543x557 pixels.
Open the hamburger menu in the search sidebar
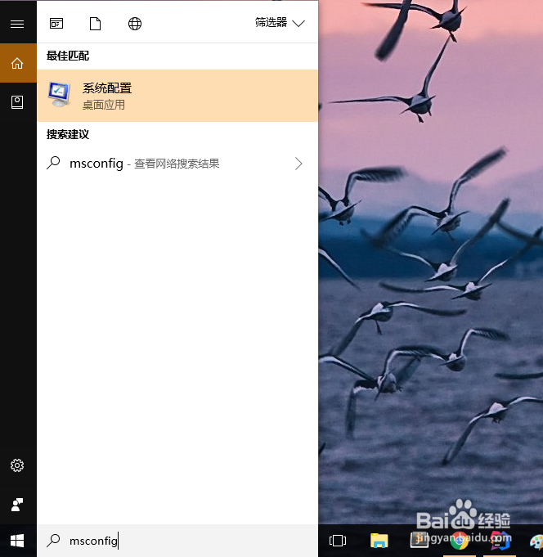(x=17, y=24)
